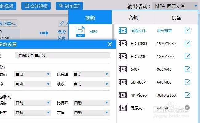
Task: Select the HD 720P preset name
Action: [x=138, y=56]
